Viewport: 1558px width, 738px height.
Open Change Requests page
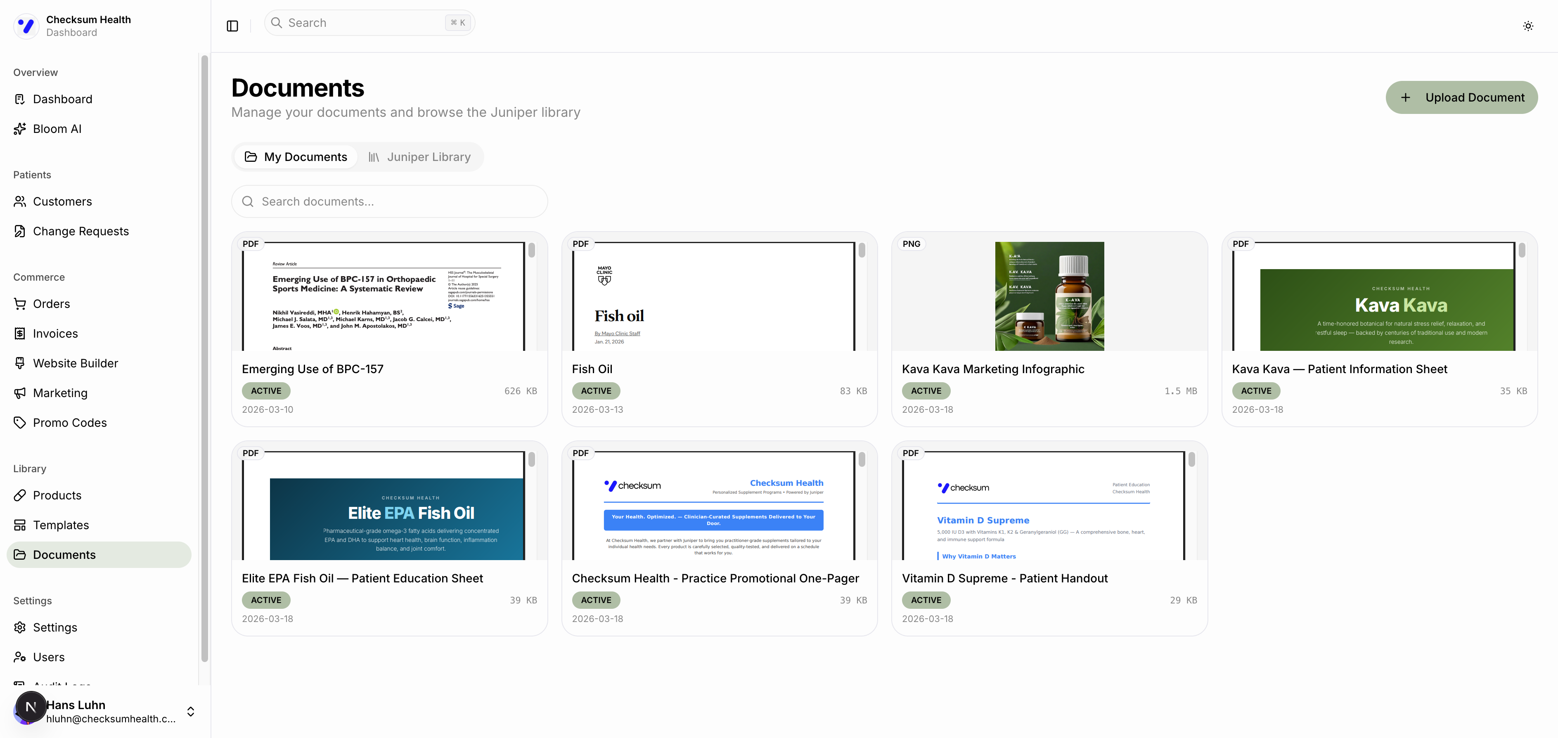coord(99,231)
